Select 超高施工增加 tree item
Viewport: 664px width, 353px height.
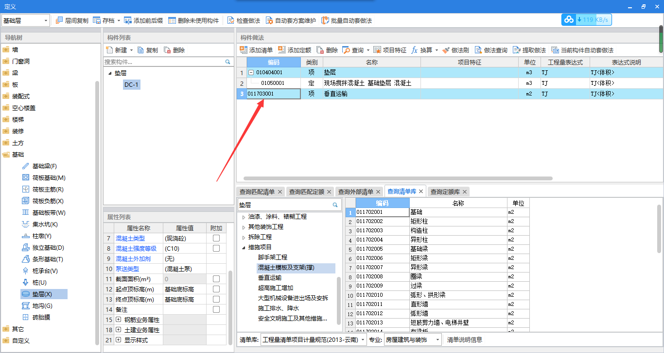pyautogui.click(x=276, y=288)
